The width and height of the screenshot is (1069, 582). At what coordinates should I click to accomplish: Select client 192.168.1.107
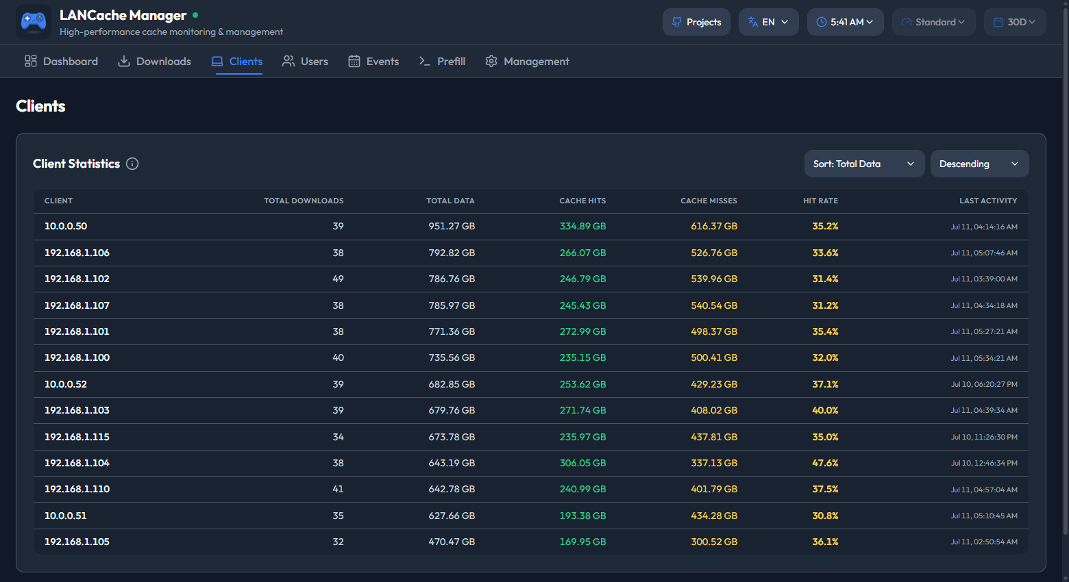point(77,305)
